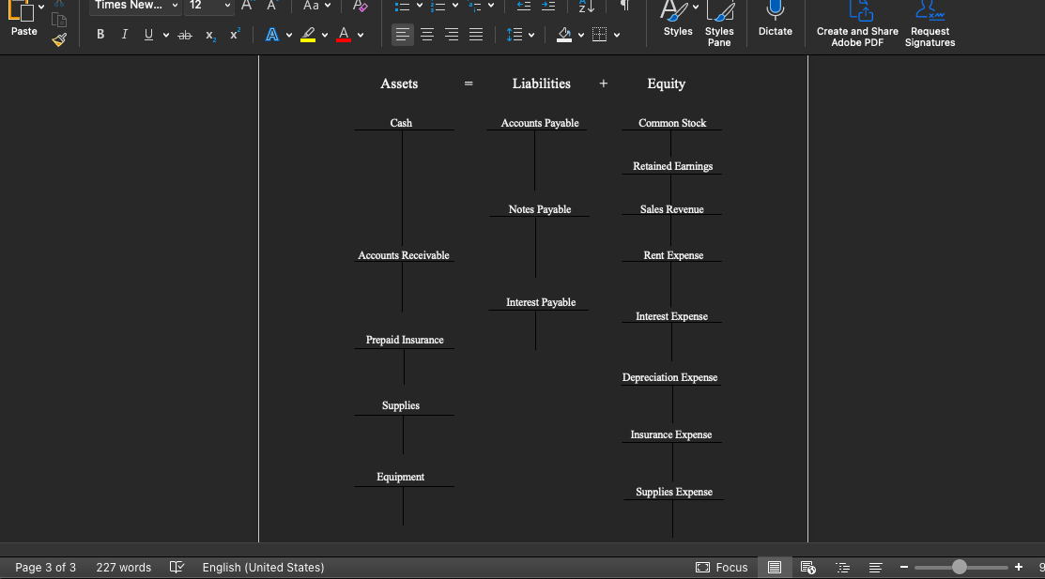Open the Change Case menu
Viewport: 1045px width, 579px height.
click(x=310, y=7)
